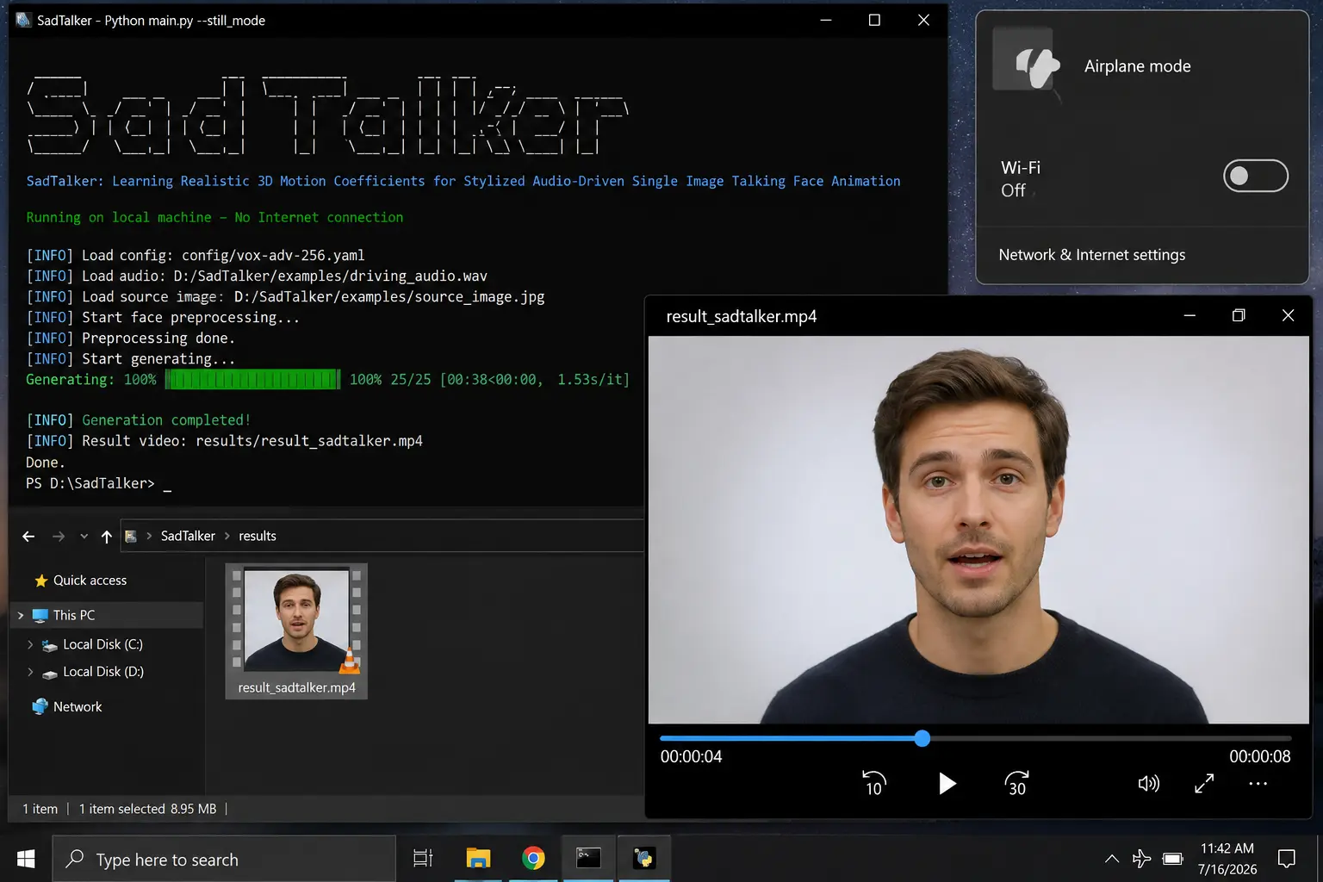Screen dimensions: 1323x882
Task: Select Local Disk (C:) in navigation pane
Action: [x=102, y=644]
